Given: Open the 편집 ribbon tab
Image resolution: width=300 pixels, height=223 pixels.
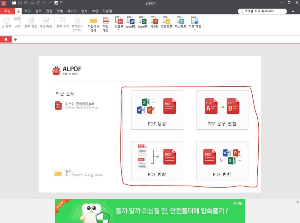Looking at the screenshot, I should point(49,11).
